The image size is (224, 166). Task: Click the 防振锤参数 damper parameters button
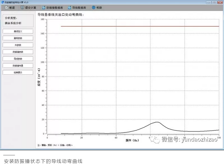(18, 52)
